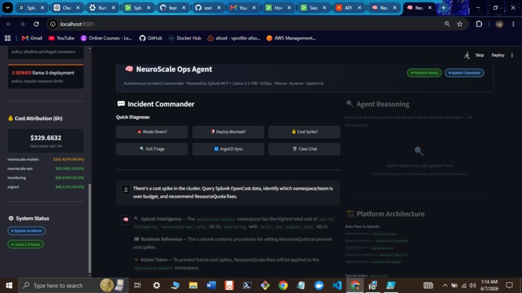522x293 pixels.
Task: Open the browser zoom magnifier icon
Action: pos(447,24)
